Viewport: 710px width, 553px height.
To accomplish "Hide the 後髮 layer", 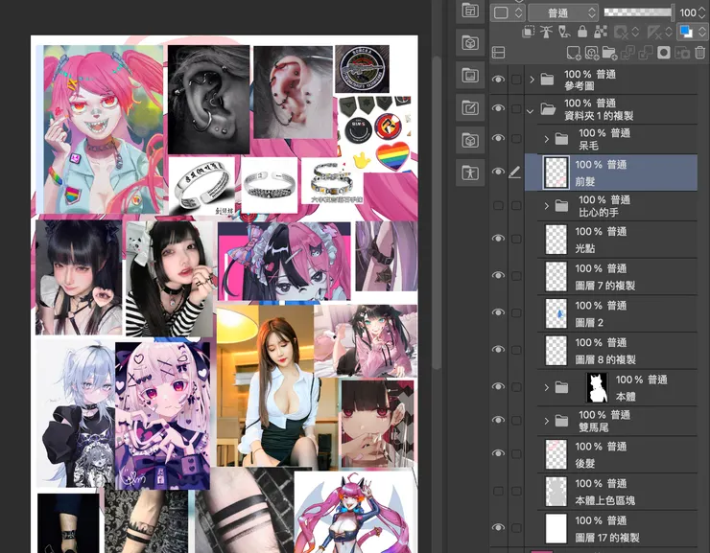I will [x=498, y=453].
